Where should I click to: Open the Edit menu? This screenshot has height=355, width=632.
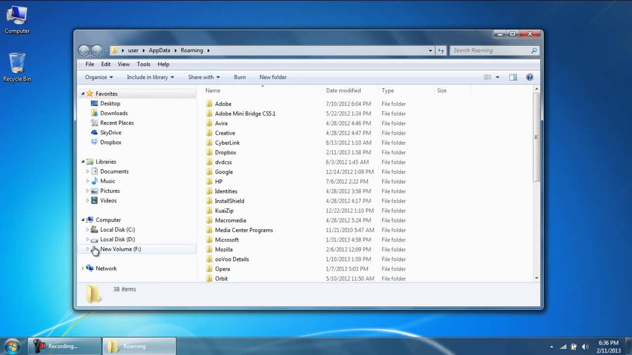[x=106, y=64]
